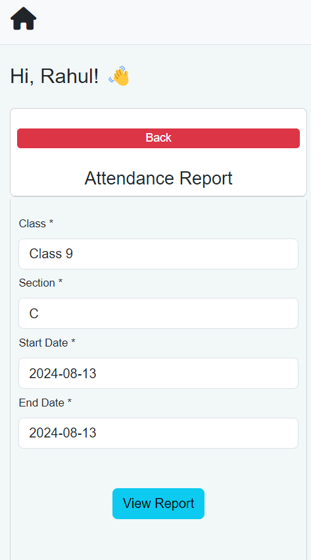
Task: Click the Section field label
Action: pos(37,283)
